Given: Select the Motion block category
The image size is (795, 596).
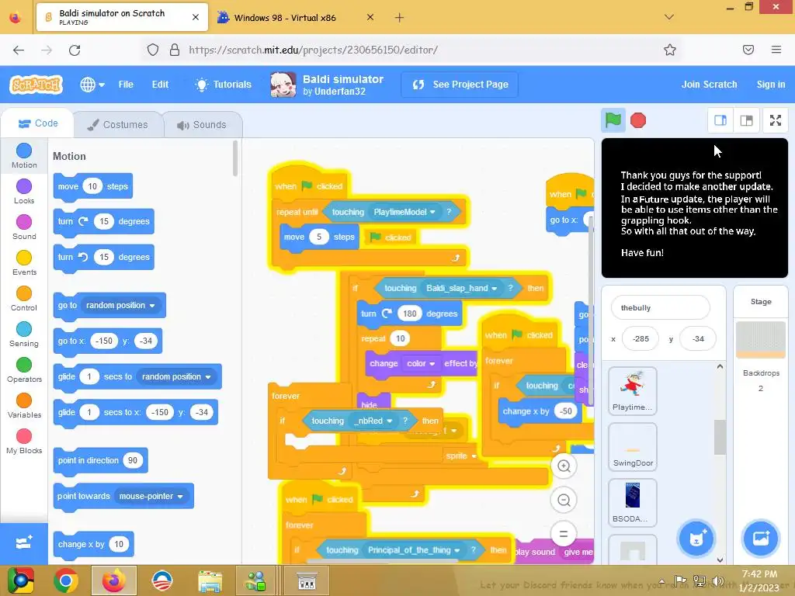Looking at the screenshot, I should [x=24, y=155].
